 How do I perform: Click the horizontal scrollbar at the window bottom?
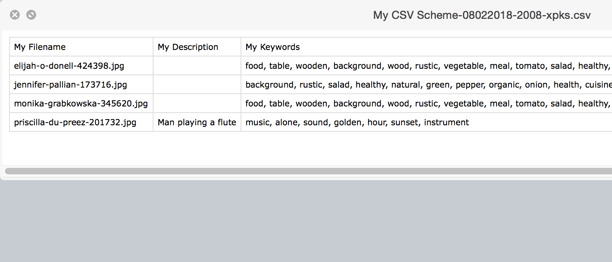click(287, 170)
